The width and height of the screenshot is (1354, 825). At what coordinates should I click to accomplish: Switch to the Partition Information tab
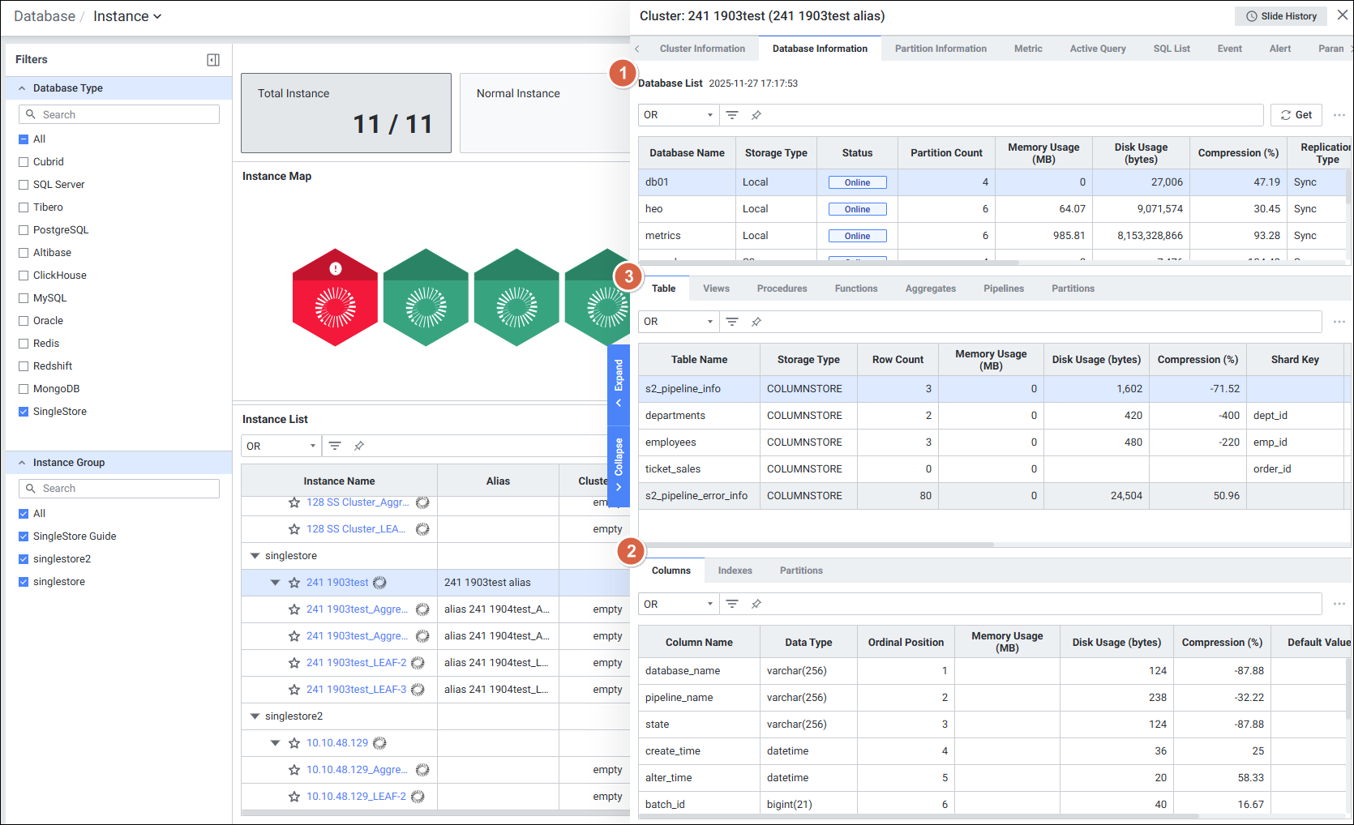coord(941,49)
